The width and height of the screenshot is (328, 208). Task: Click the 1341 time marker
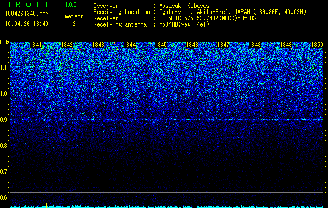(x=35, y=45)
